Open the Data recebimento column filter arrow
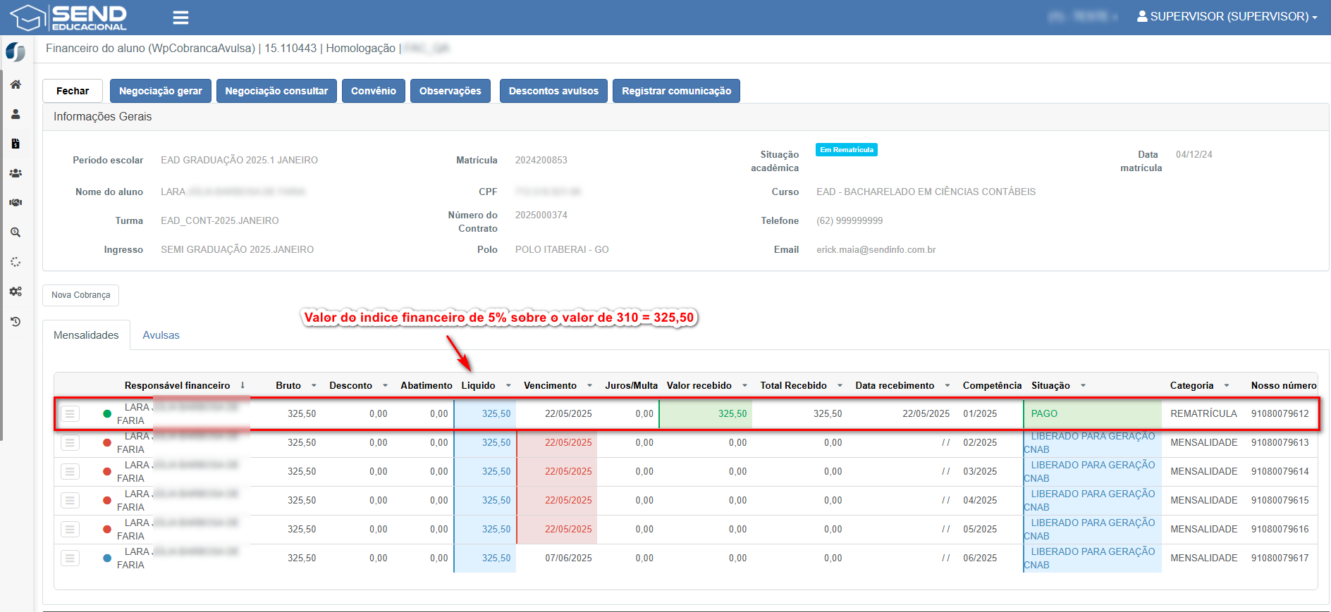This screenshot has width=1331, height=612. pos(947,386)
